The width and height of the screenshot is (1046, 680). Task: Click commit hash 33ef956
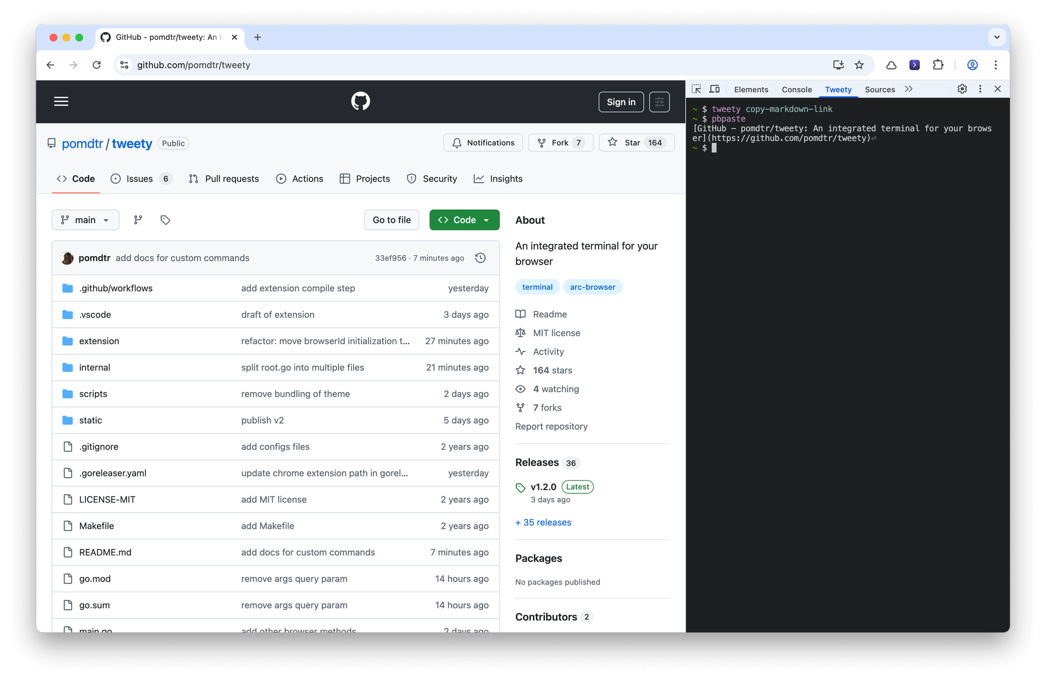point(390,258)
